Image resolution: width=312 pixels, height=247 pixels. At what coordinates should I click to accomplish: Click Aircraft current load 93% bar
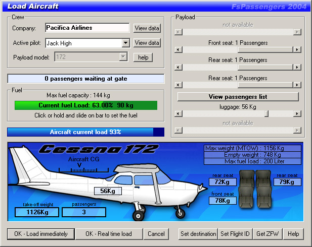pyautogui.click(x=86, y=132)
